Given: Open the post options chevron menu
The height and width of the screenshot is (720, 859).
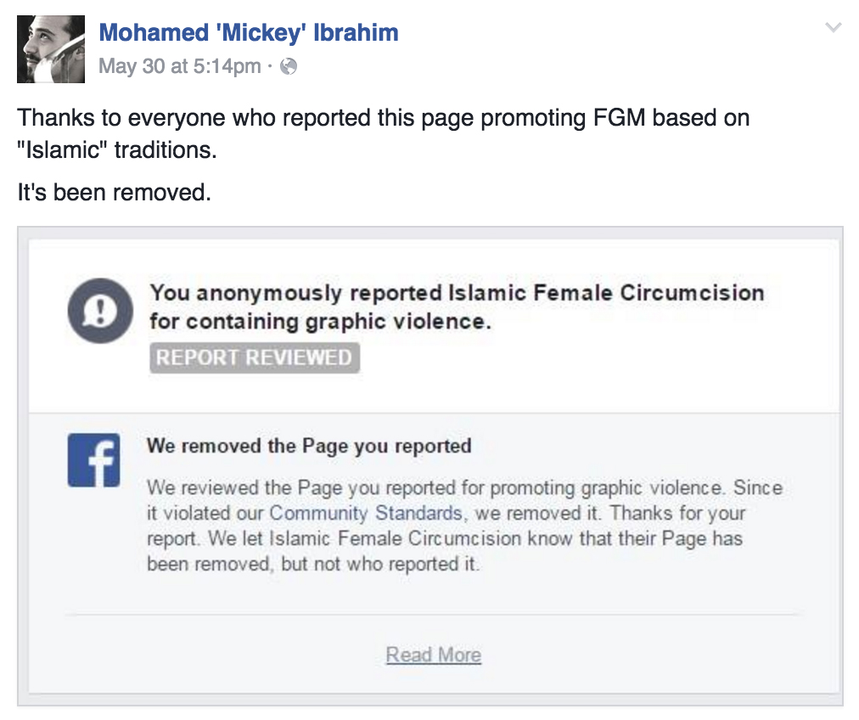Looking at the screenshot, I should coord(833,27).
